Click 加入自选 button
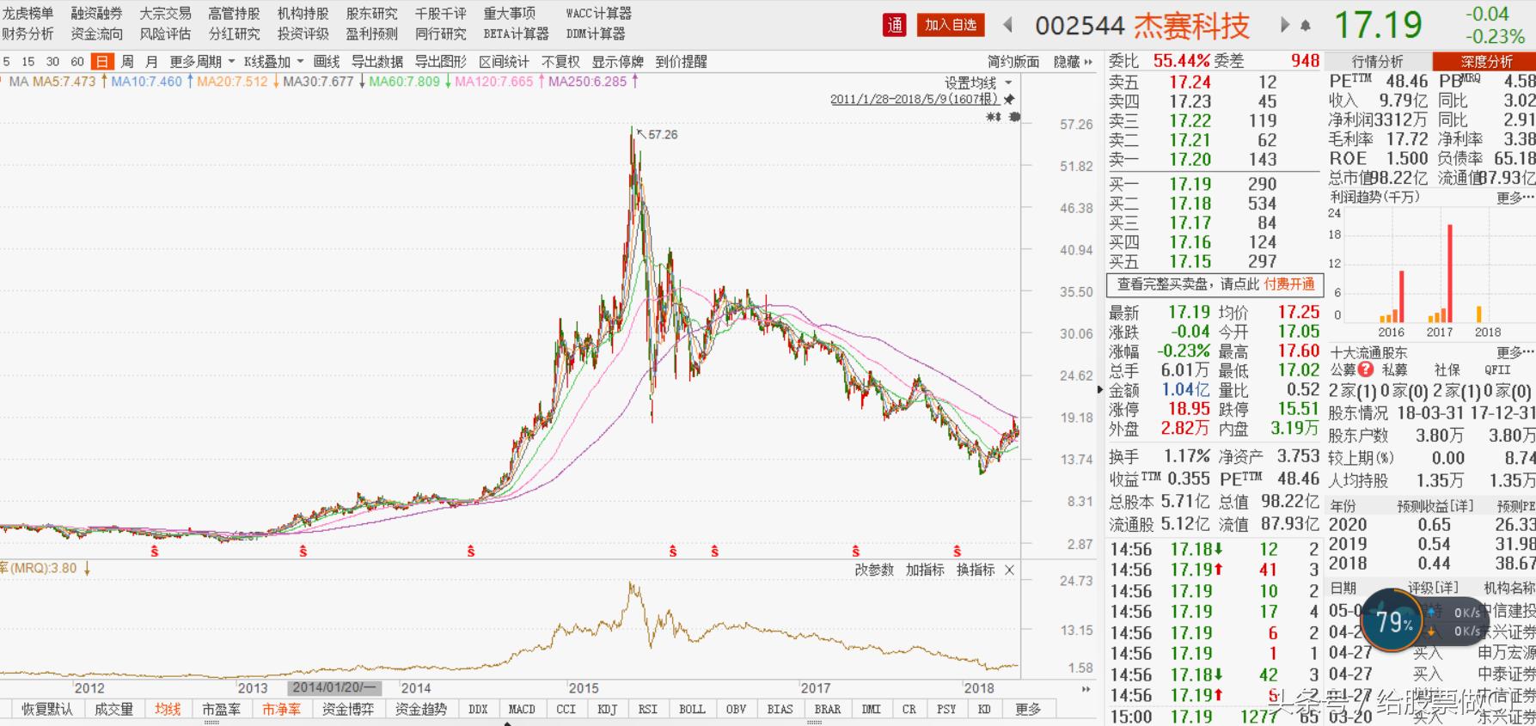This screenshot has width=1536, height=726. pos(951,25)
